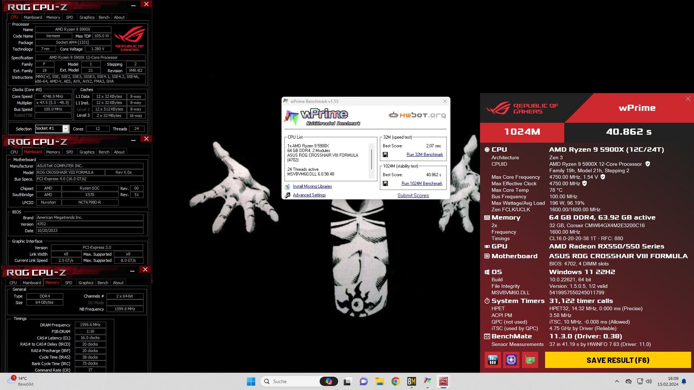The width and height of the screenshot is (694, 390).
Task: Click the Install Missing Libraries icon
Action: [287, 186]
